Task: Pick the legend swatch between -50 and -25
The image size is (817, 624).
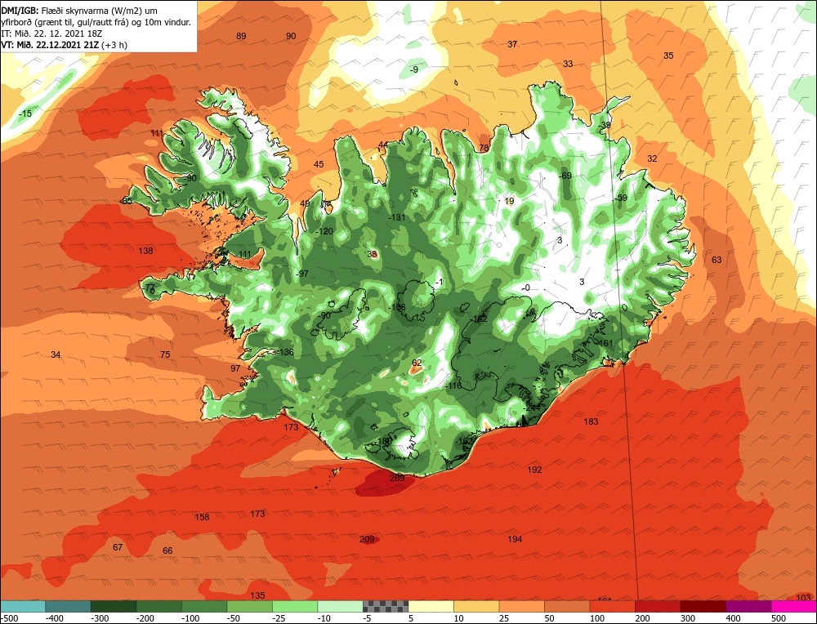Action: click(x=249, y=606)
